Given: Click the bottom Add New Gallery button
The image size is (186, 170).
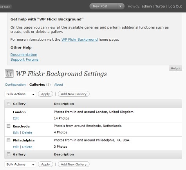Looking at the screenshot, I should [74, 164].
